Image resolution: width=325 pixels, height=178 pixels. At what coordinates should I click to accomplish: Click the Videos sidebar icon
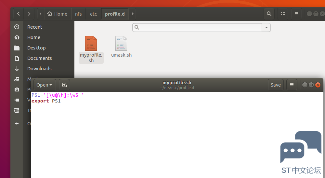pyautogui.click(x=17, y=100)
